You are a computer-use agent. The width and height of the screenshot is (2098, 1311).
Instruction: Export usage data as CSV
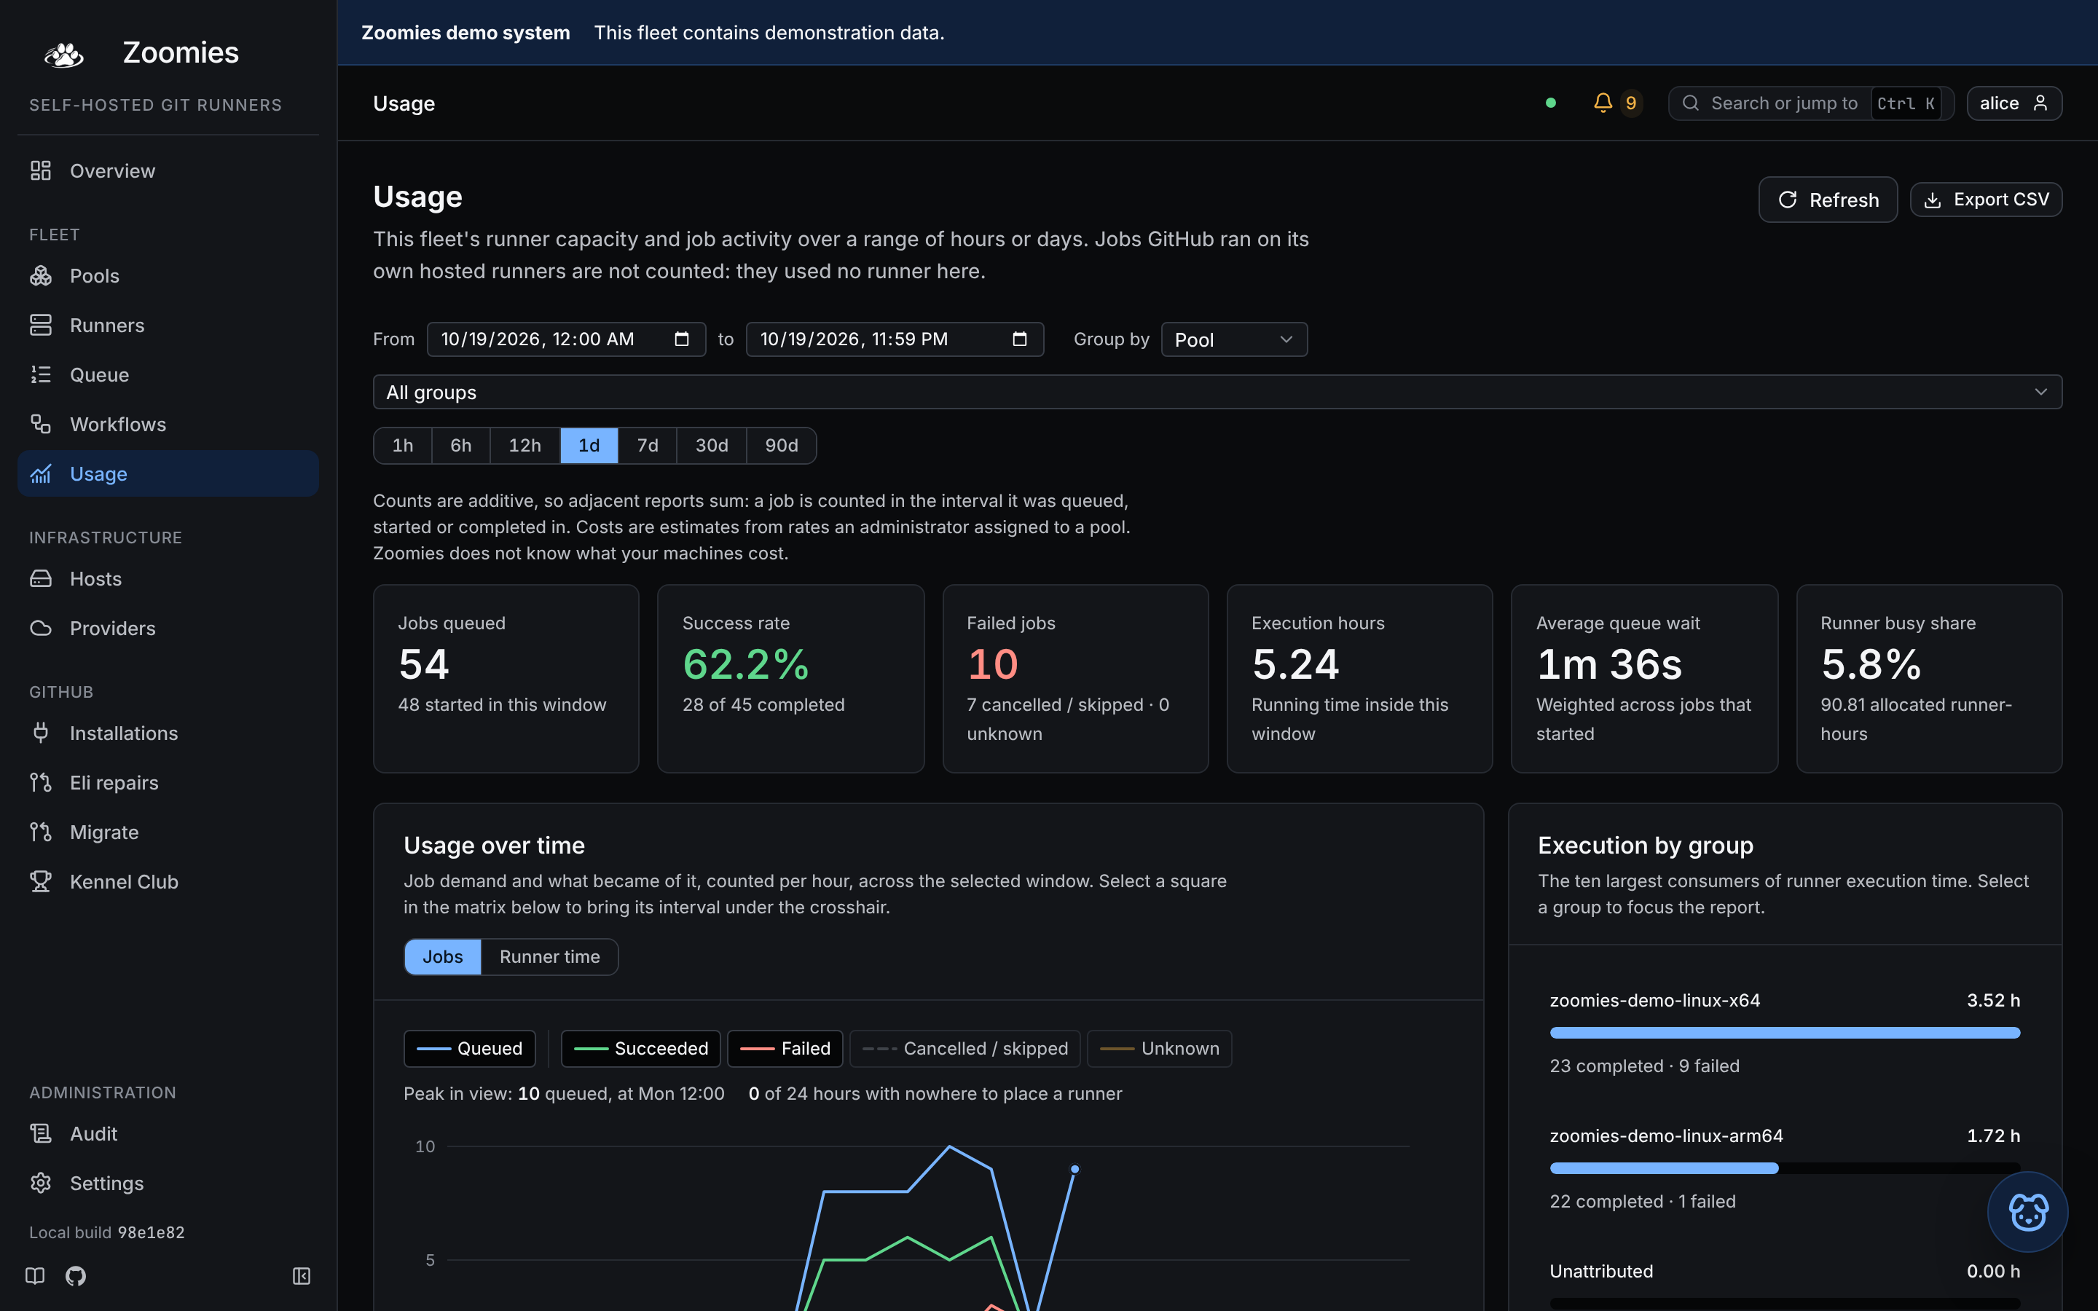[x=1985, y=200]
